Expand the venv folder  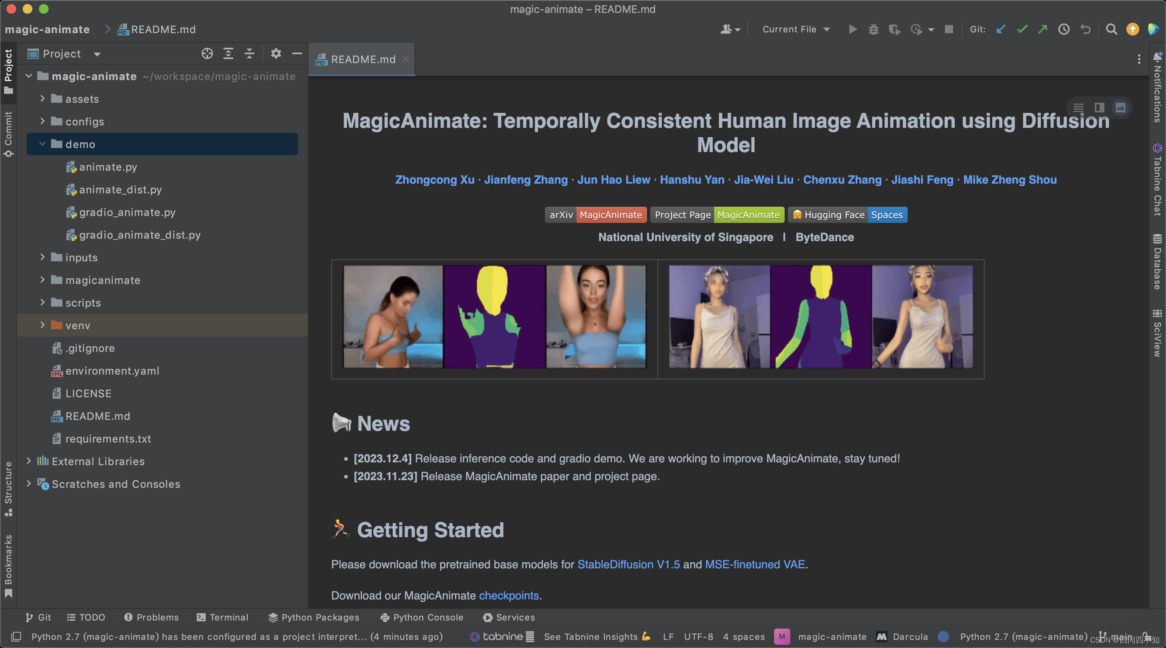[x=43, y=325]
